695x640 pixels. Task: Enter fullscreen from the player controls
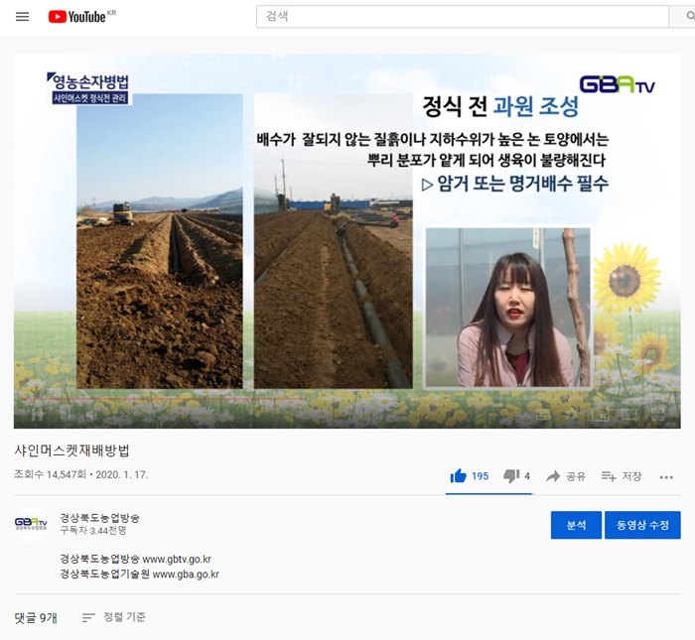click(658, 415)
